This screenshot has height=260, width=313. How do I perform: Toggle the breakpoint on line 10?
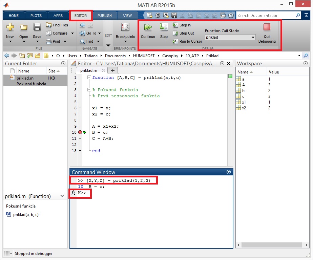tap(80, 132)
